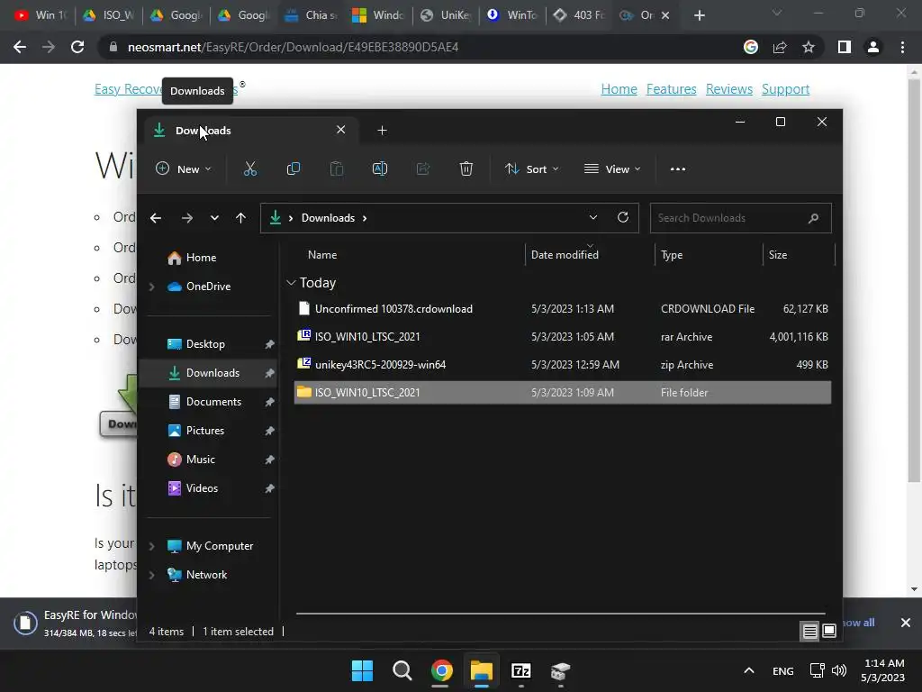Open the Reviews link on the webpage
The image size is (922, 692).
729,89
